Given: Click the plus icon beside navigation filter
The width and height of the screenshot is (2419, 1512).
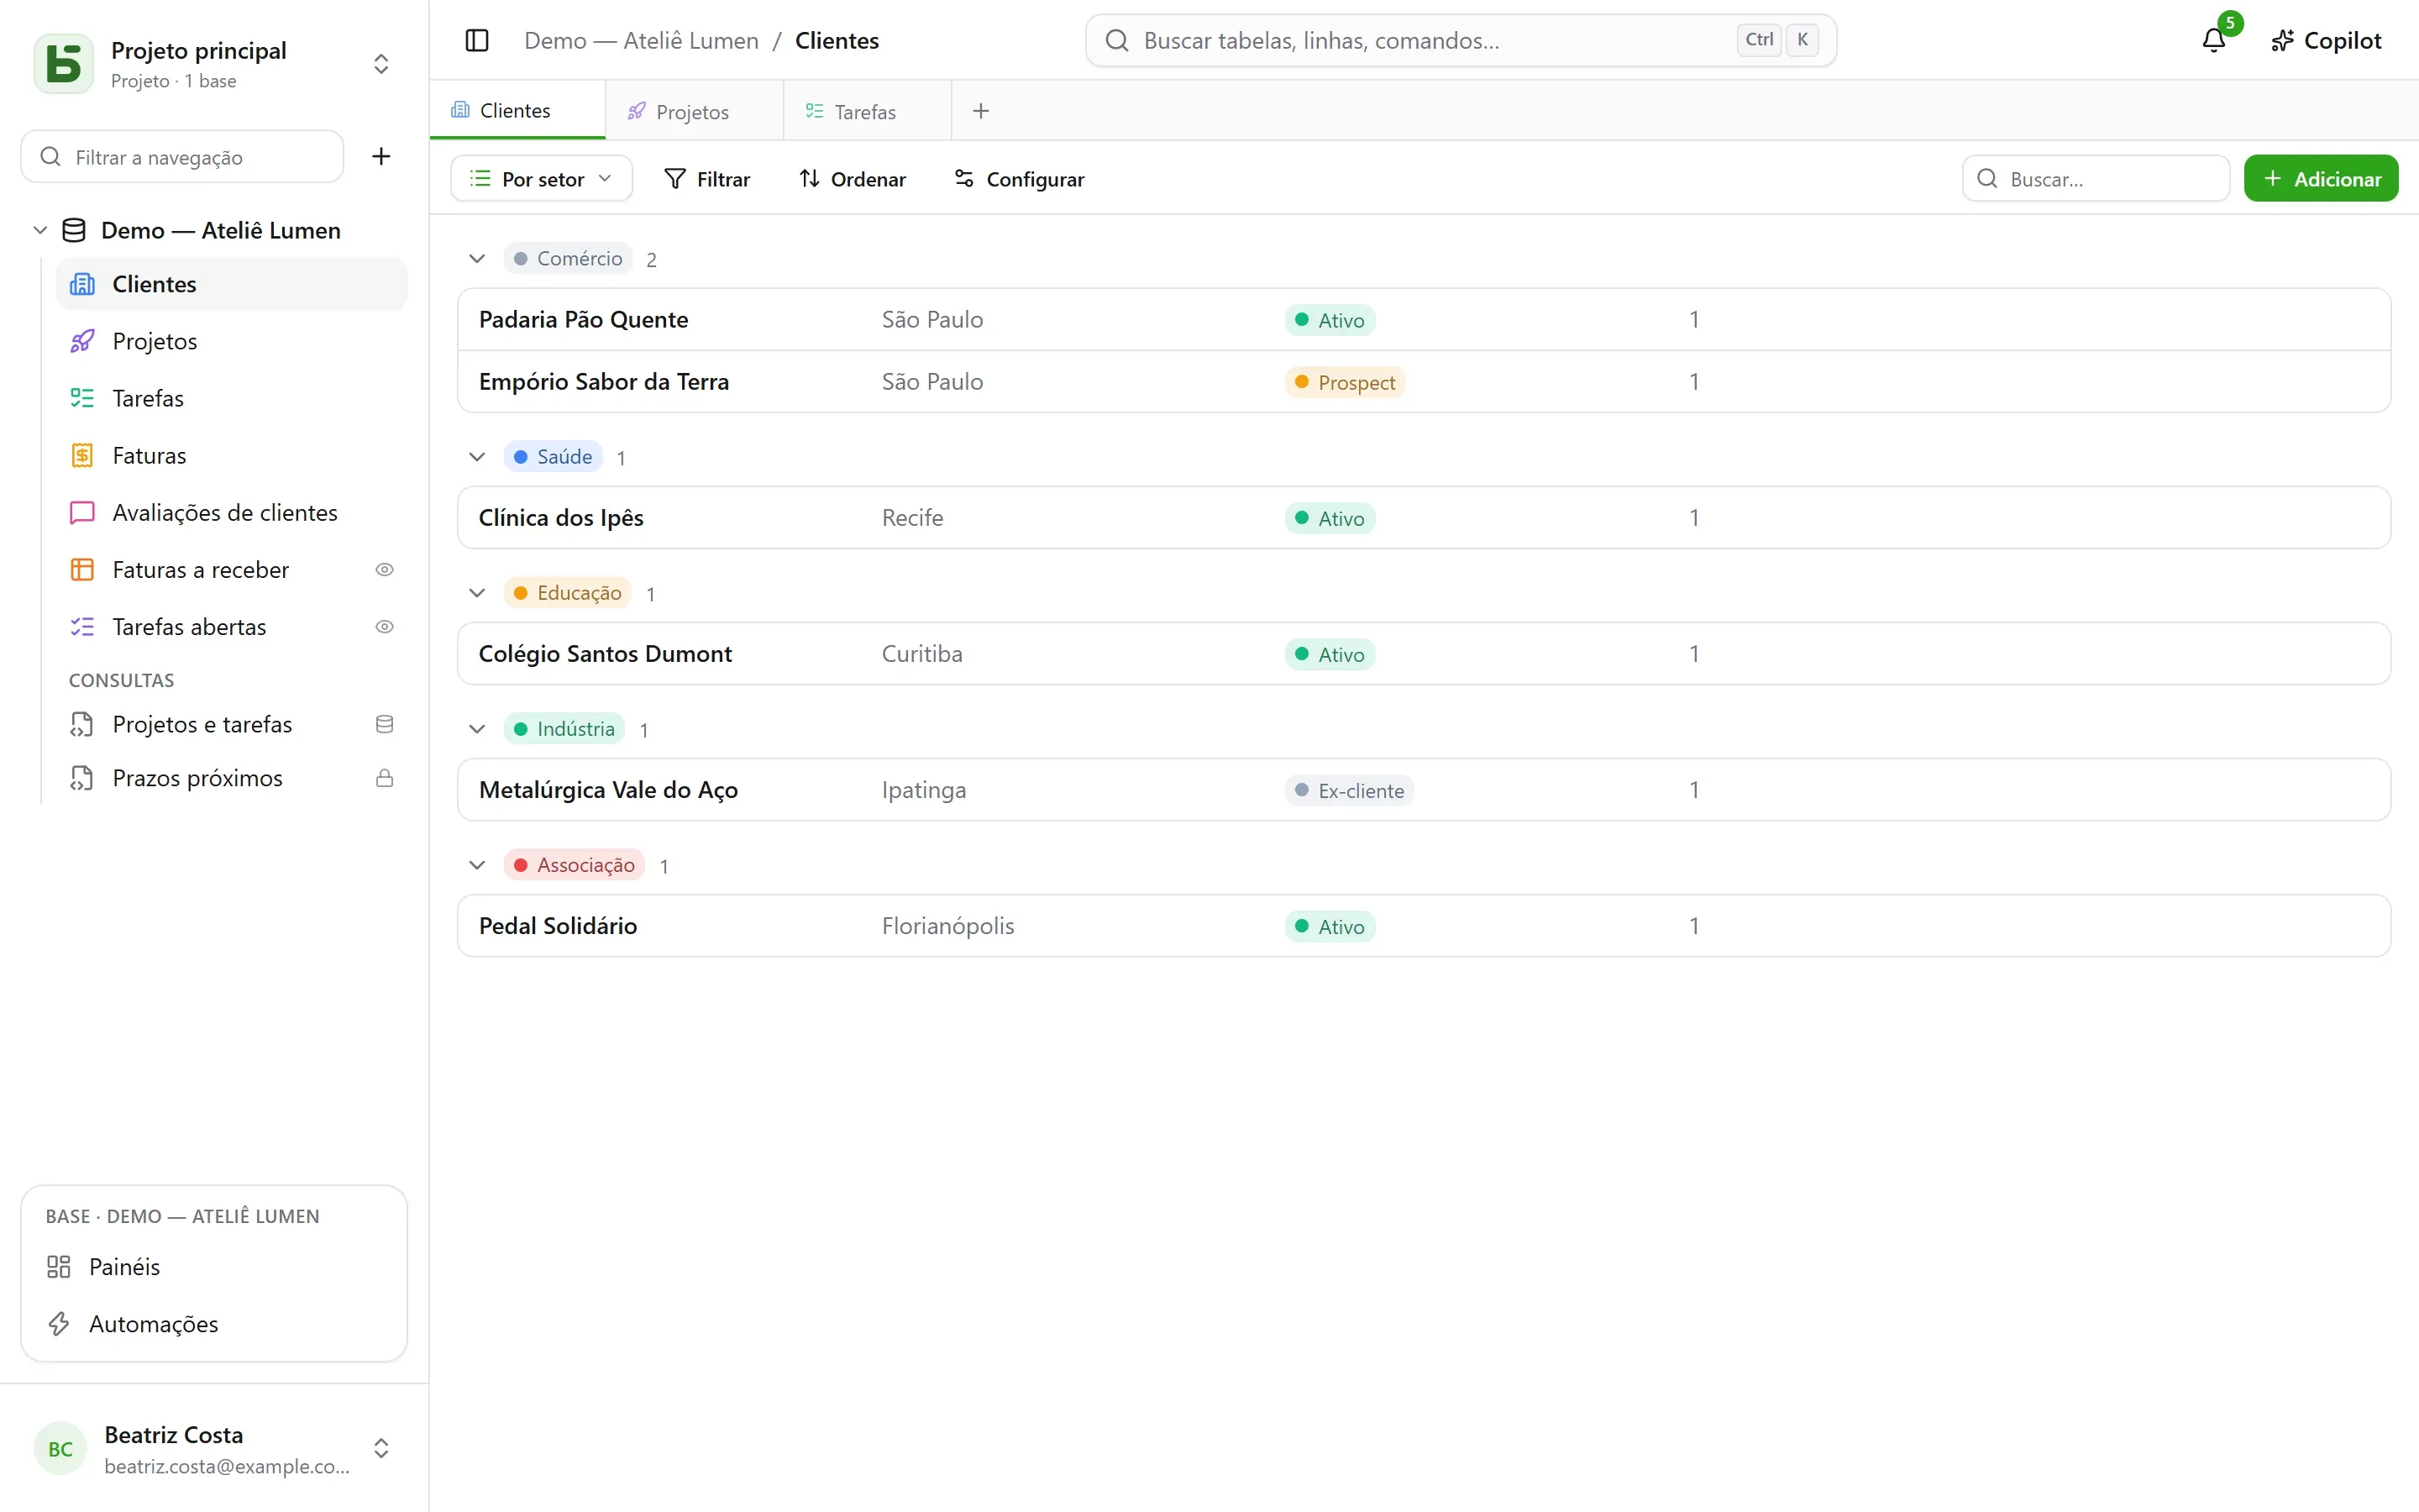Looking at the screenshot, I should click(380, 156).
